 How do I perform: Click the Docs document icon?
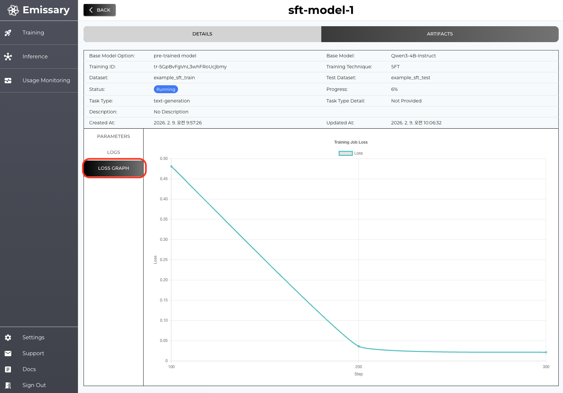(x=8, y=369)
